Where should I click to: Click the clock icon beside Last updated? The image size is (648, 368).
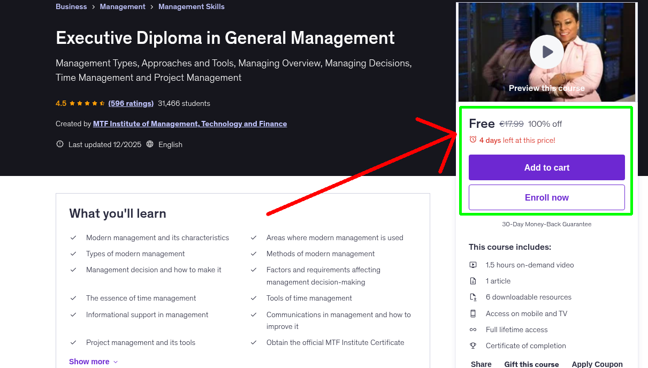click(x=59, y=144)
